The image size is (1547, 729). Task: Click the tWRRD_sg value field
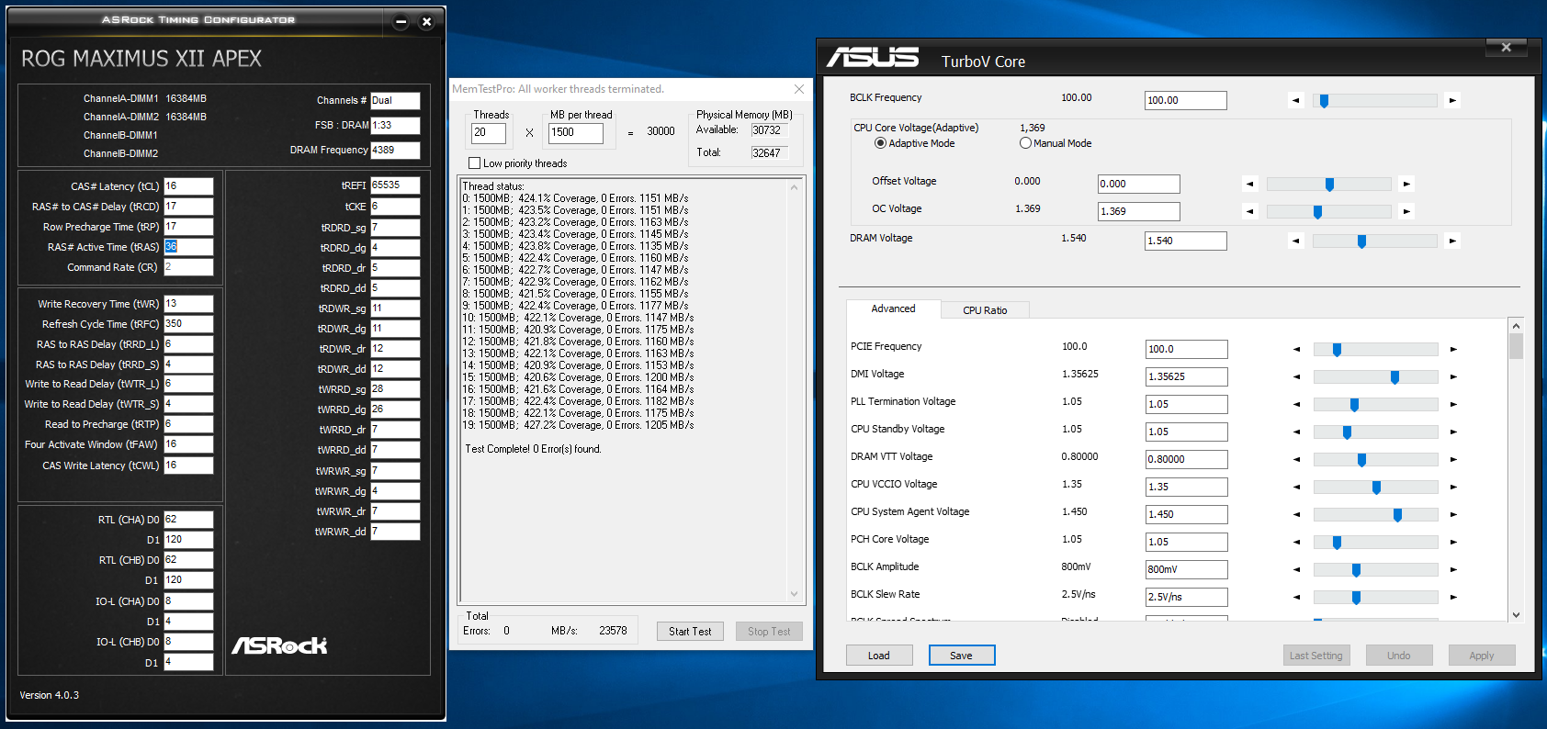tap(395, 389)
